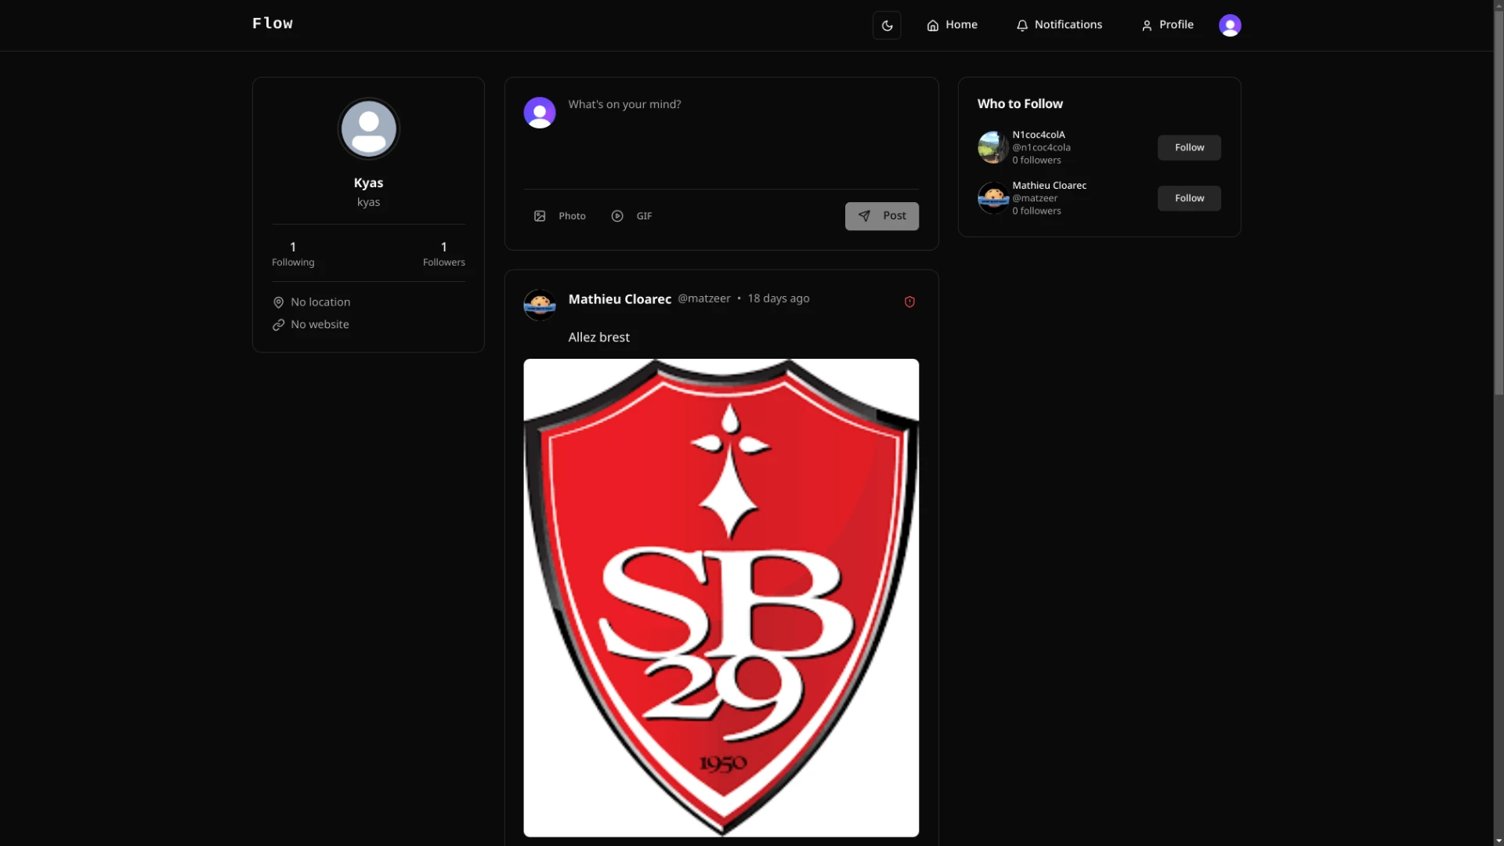Open Notifications page
The height and width of the screenshot is (846, 1504).
click(1059, 25)
